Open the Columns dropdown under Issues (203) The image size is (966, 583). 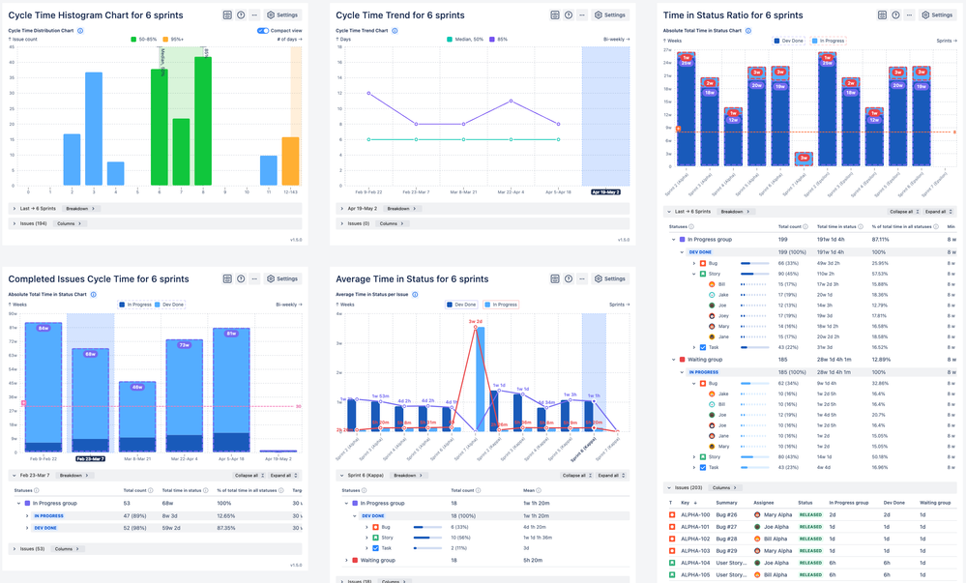coord(724,487)
